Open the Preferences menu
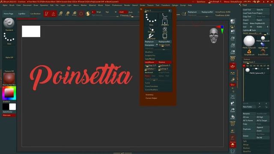274x154 pixels. (117, 5)
